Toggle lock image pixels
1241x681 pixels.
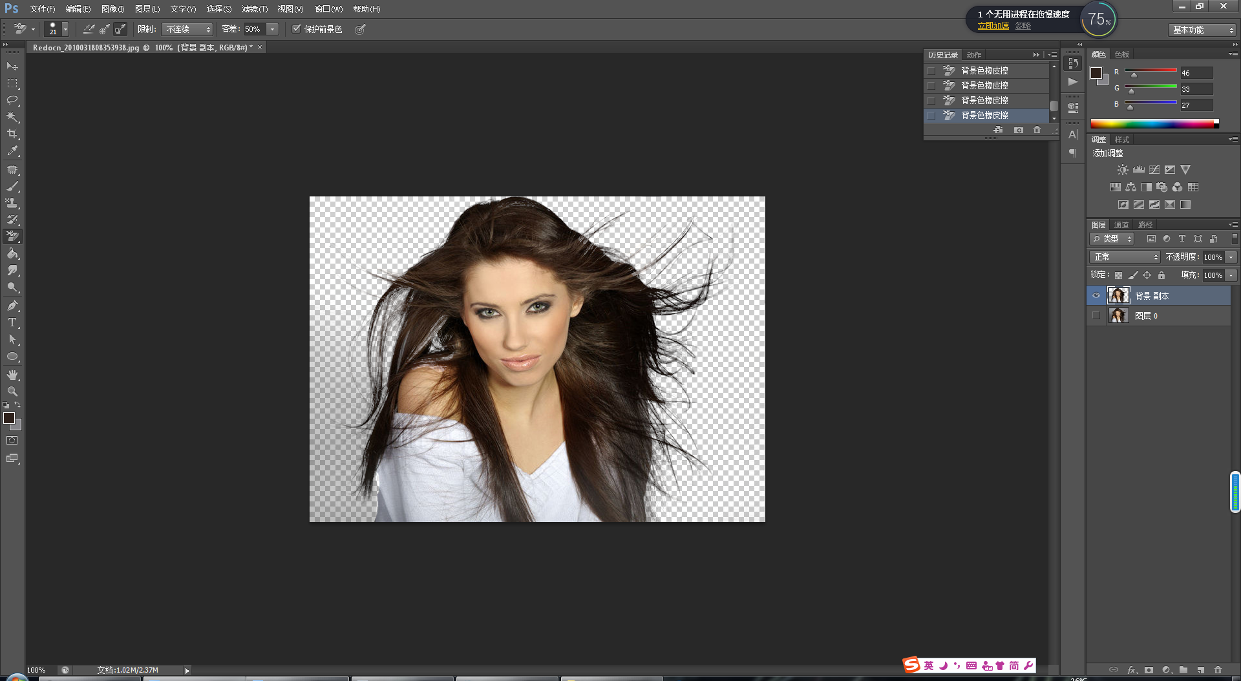tap(1132, 275)
